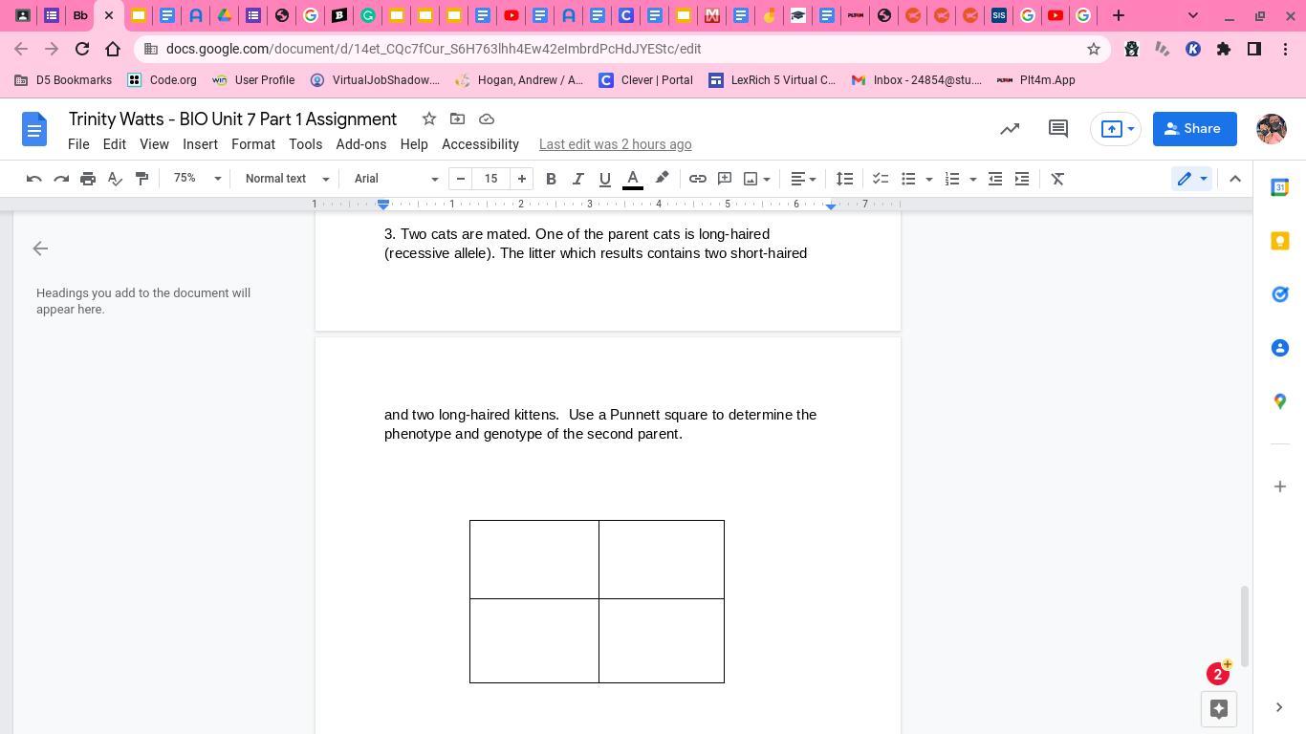Toggle bold formatting
1306x734 pixels.
click(x=551, y=179)
